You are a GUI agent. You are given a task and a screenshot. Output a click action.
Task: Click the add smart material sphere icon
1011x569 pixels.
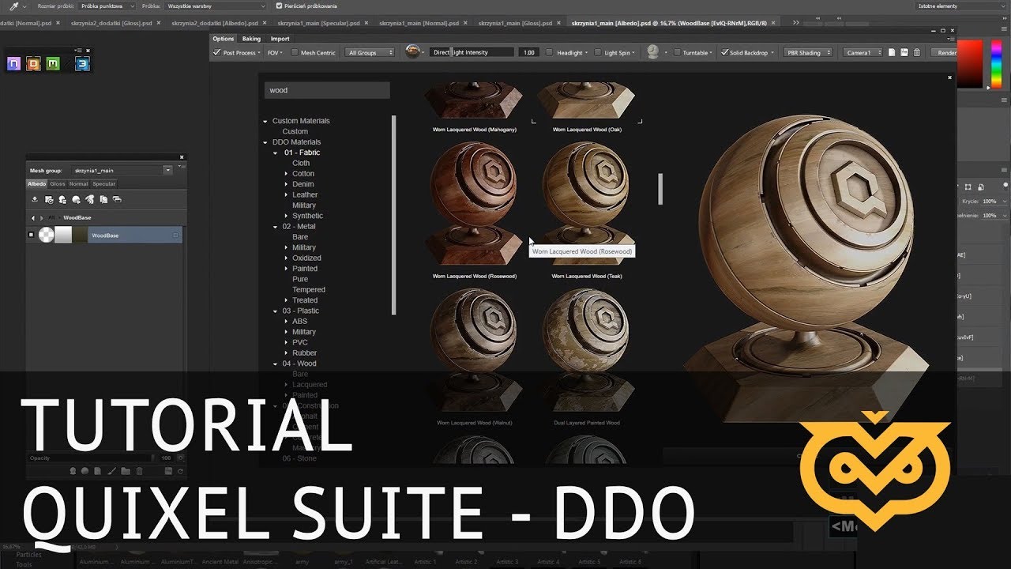pyautogui.click(x=76, y=200)
